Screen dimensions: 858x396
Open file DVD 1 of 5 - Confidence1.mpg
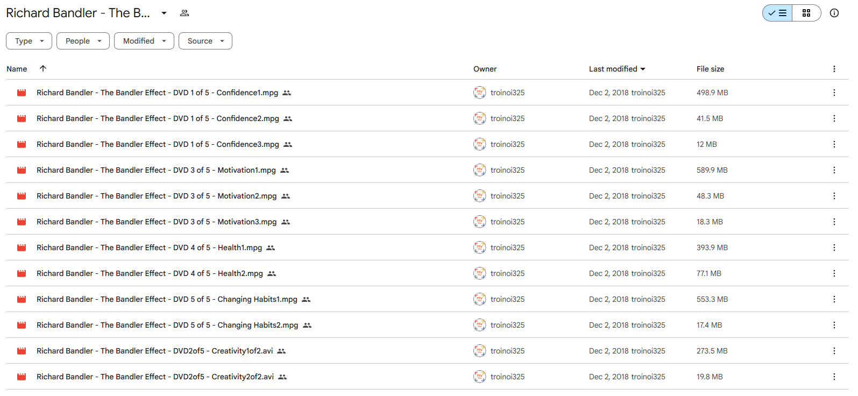(x=157, y=93)
